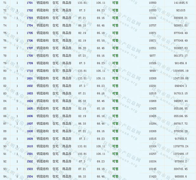196x180 pixels.
Task: Select unit price 11420 in row 94
Action: pyautogui.click(x=153, y=177)
